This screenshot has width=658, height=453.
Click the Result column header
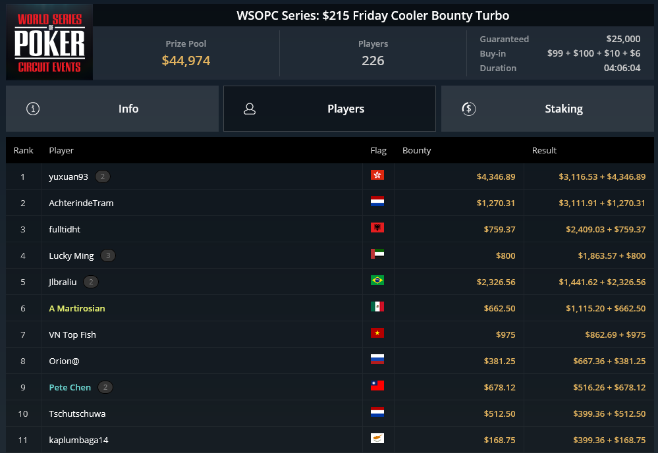[x=544, y=150]
